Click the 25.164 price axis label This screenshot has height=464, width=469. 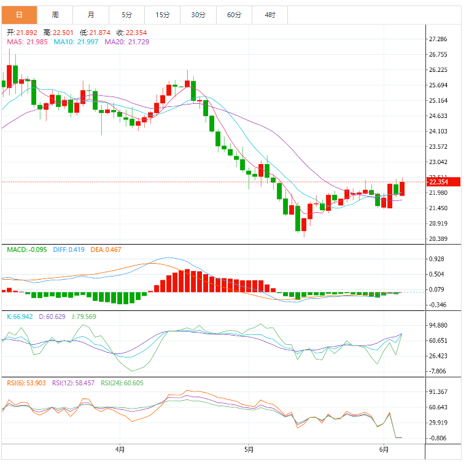438,101
